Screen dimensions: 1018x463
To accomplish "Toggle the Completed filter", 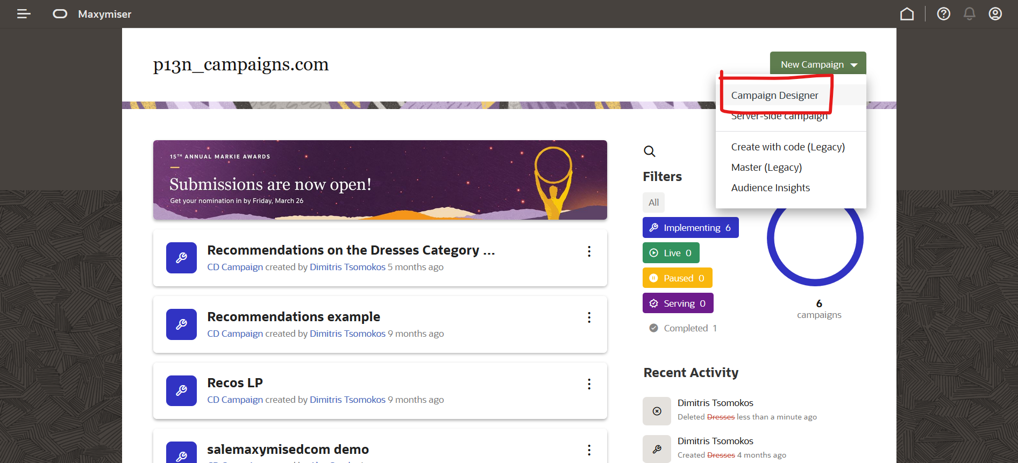I will click(683, 328).
